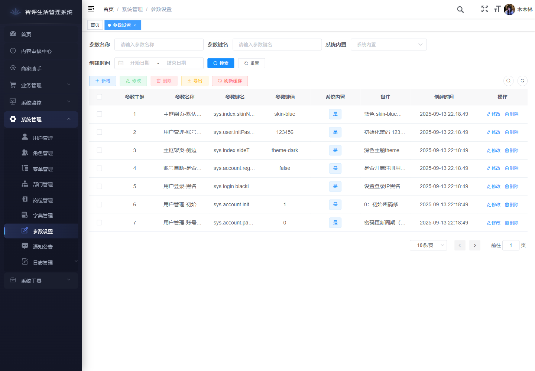Switch to the 首页 tab
This screenshot has width=535, height=371.
95,25
